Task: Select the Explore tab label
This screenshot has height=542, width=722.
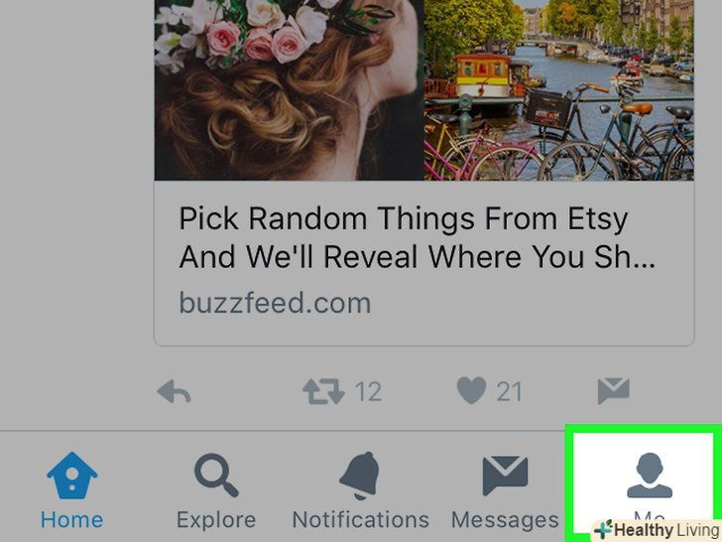Action: [x=216, y=520]
